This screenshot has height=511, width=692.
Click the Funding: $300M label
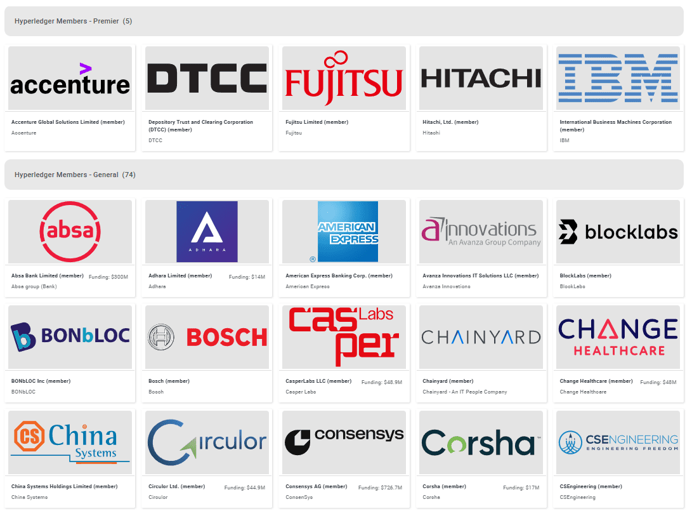click(108, 277)
